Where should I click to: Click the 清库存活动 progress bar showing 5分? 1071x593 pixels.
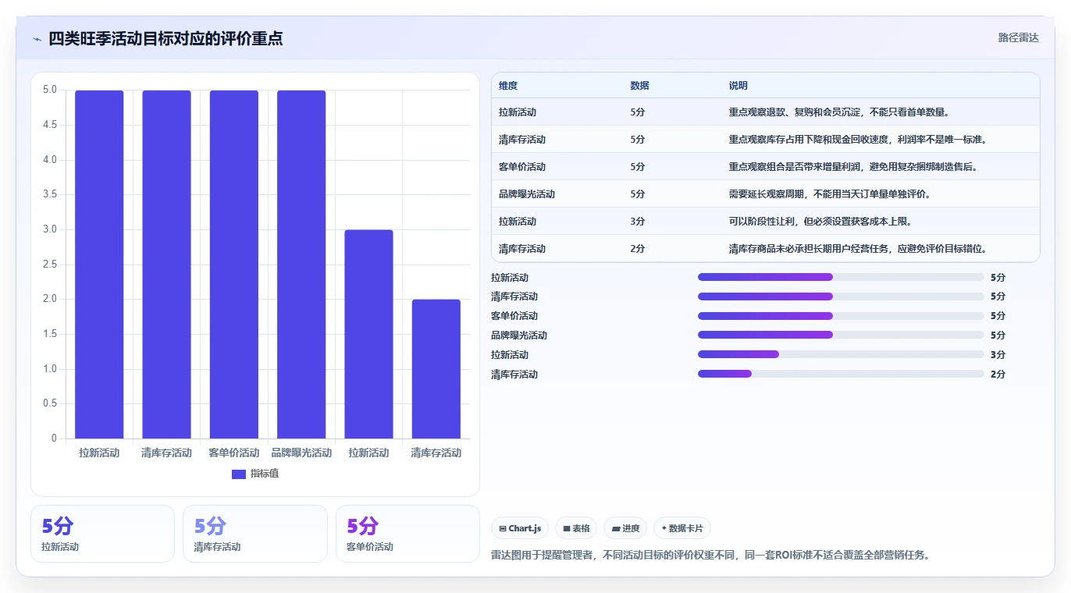(x=841, y=296)
